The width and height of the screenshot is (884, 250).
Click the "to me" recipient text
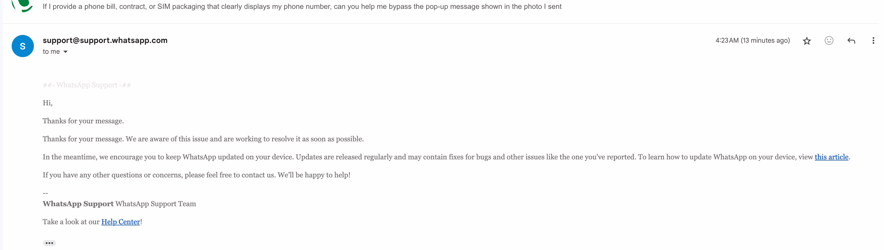pyautogui.click(x=51, y=52)
